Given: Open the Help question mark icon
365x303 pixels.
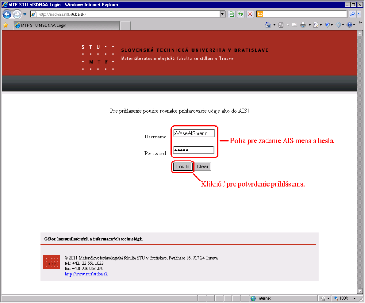Looking at the screenshot, I should 349,25.
